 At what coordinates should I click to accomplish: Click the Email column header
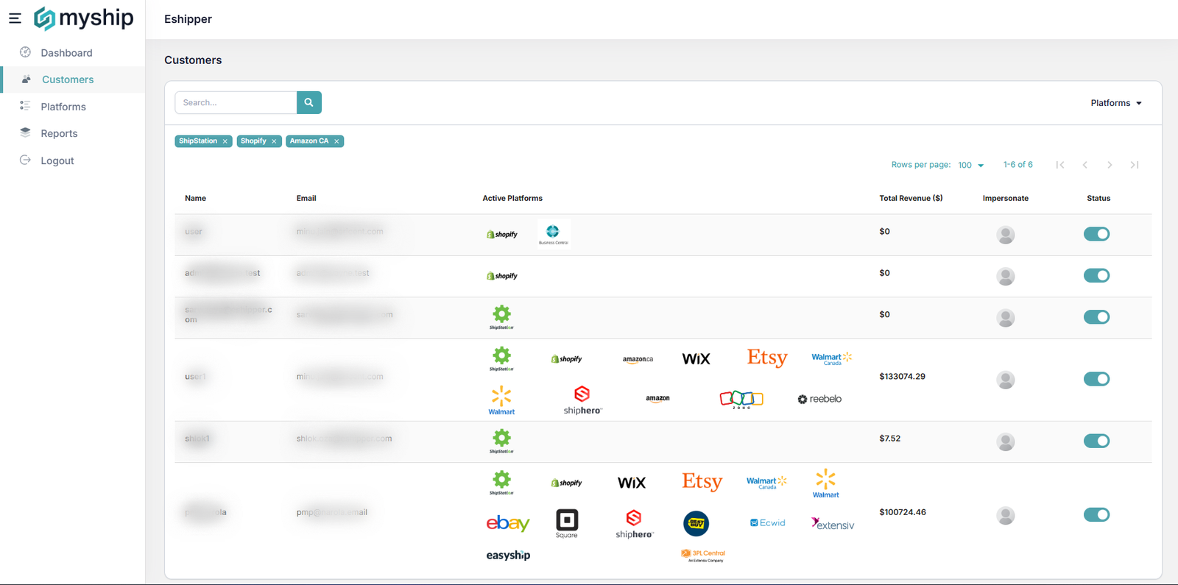pyautogui.click(x=306, y=198)
